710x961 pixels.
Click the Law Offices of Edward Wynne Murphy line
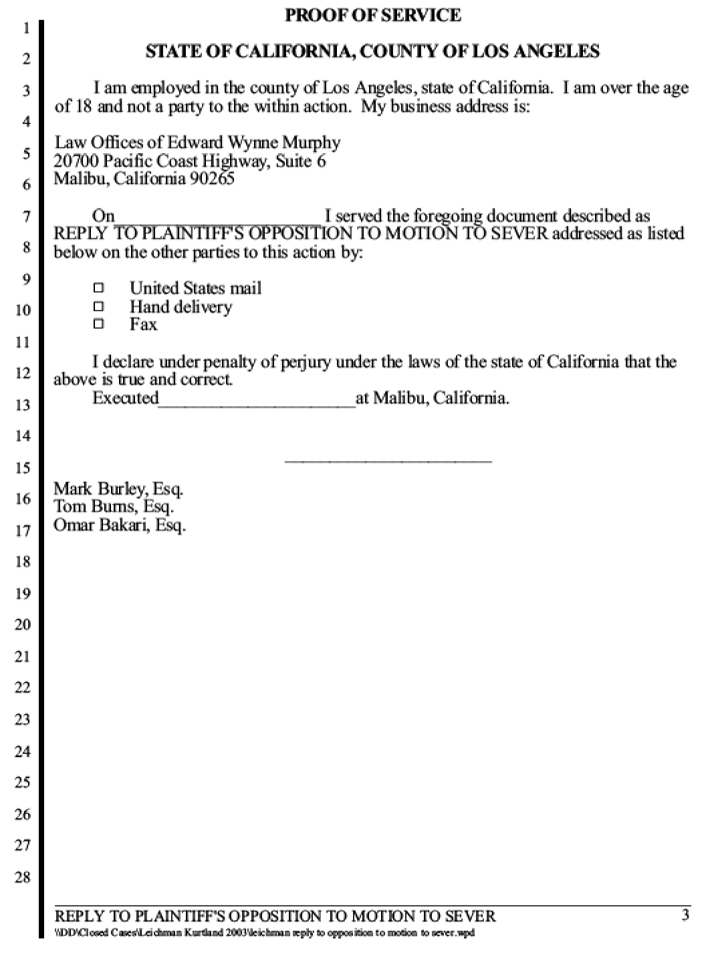point(197,142)
